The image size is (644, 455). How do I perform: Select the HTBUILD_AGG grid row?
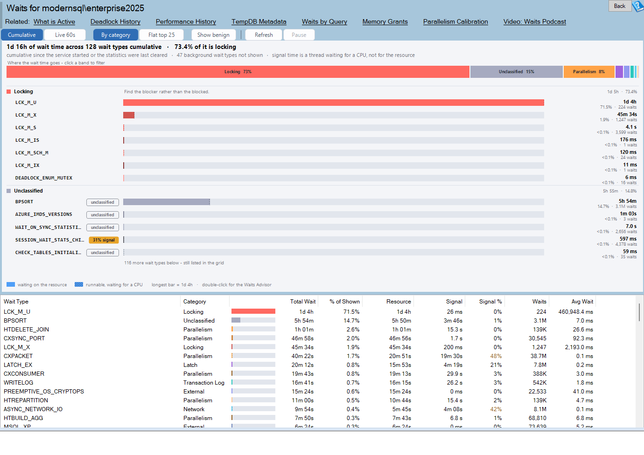pos(299,418)
